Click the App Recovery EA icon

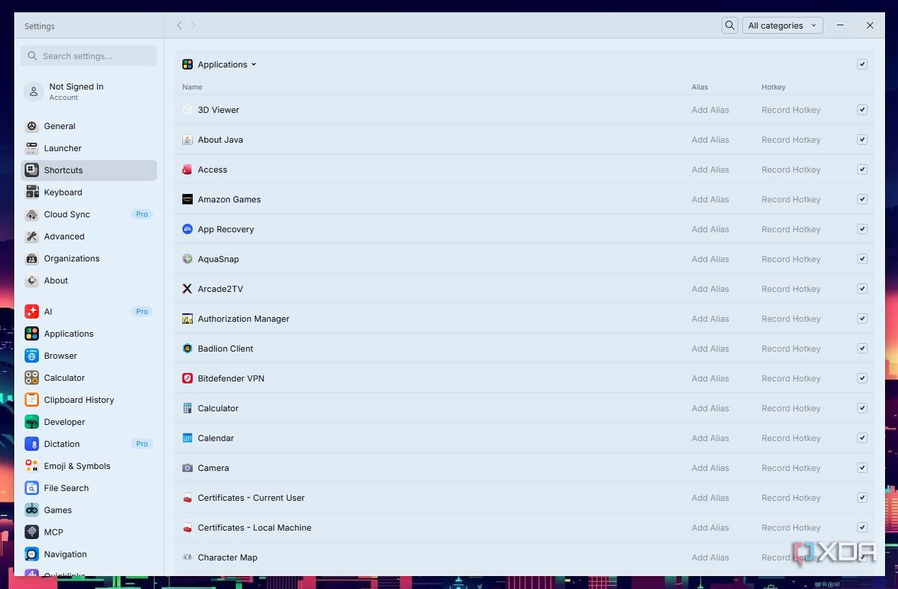click(188, 229)
